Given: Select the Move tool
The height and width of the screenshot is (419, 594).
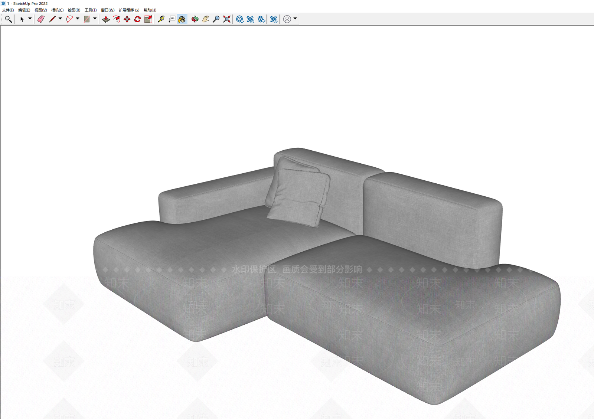Looking at the screenshot, I should (x=127, y=19).
